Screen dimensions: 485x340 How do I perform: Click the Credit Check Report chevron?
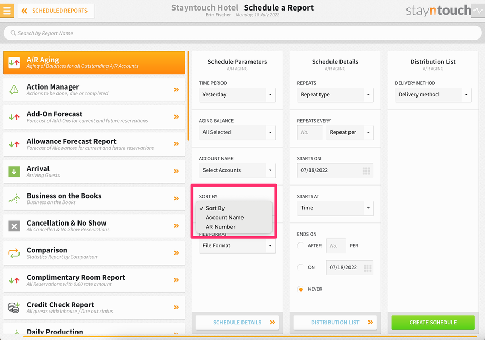[176, 307]
